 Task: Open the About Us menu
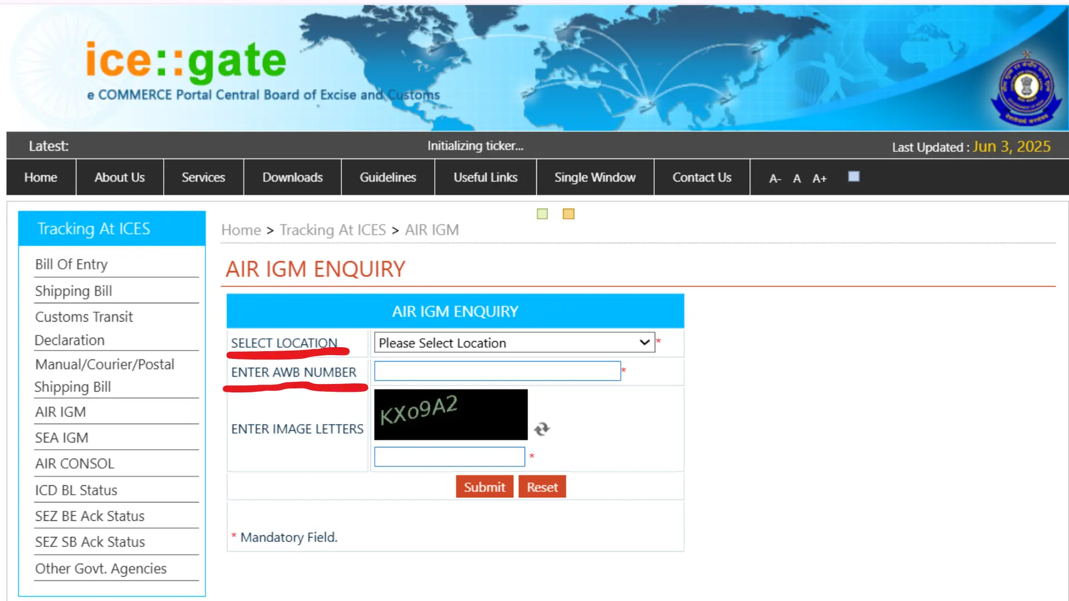(120, 178)
